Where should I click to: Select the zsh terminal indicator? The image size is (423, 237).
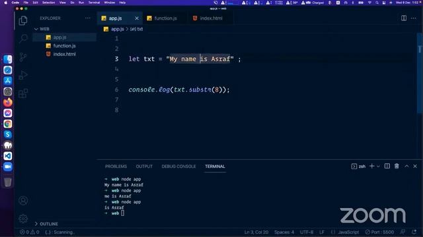click(358, 167)
